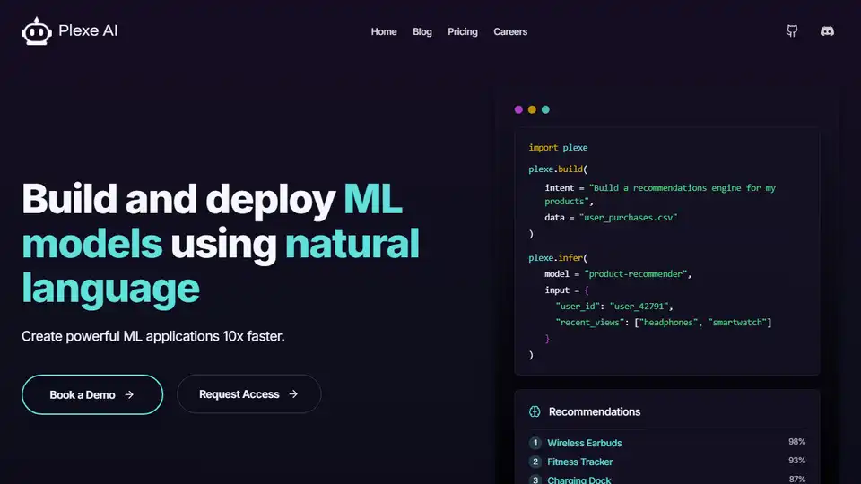Click the Request Access button

tap(248, 394)
